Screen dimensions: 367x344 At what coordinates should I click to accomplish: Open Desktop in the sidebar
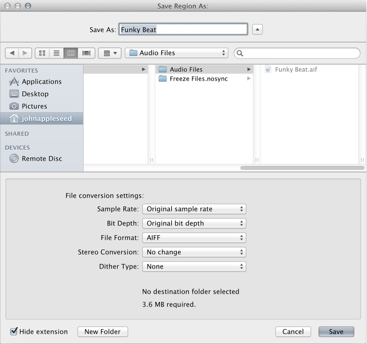[x=42, y=94]
